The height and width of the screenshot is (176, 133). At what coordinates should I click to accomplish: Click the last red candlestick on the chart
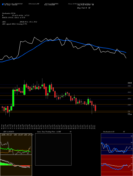[95, 108]
